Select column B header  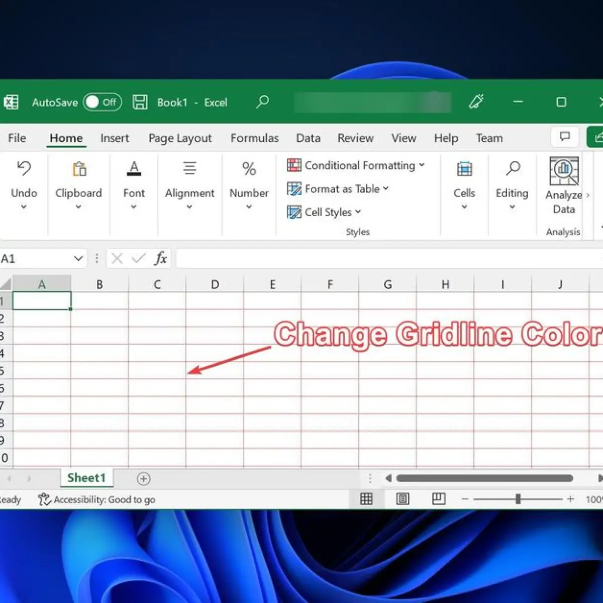(x=99, y=284)
